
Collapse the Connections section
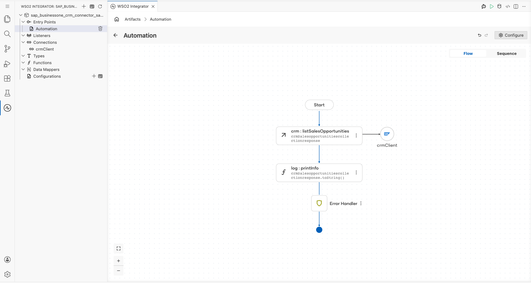tap(23, 42)
